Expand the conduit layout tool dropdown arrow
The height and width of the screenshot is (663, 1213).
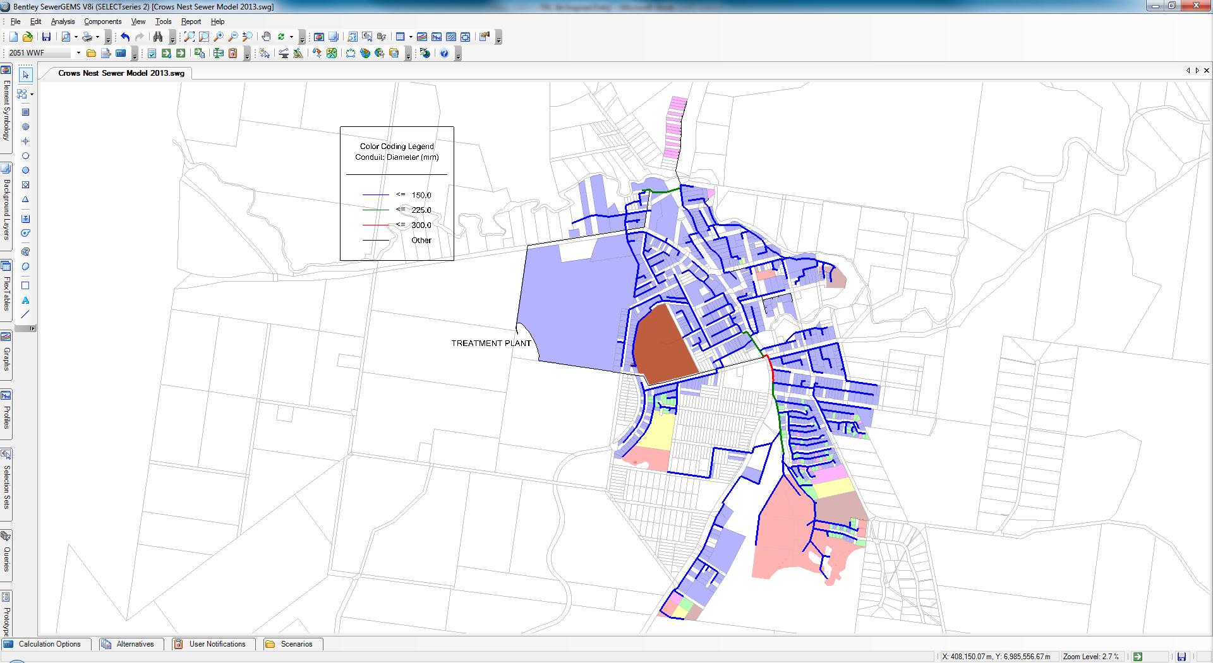32,94
